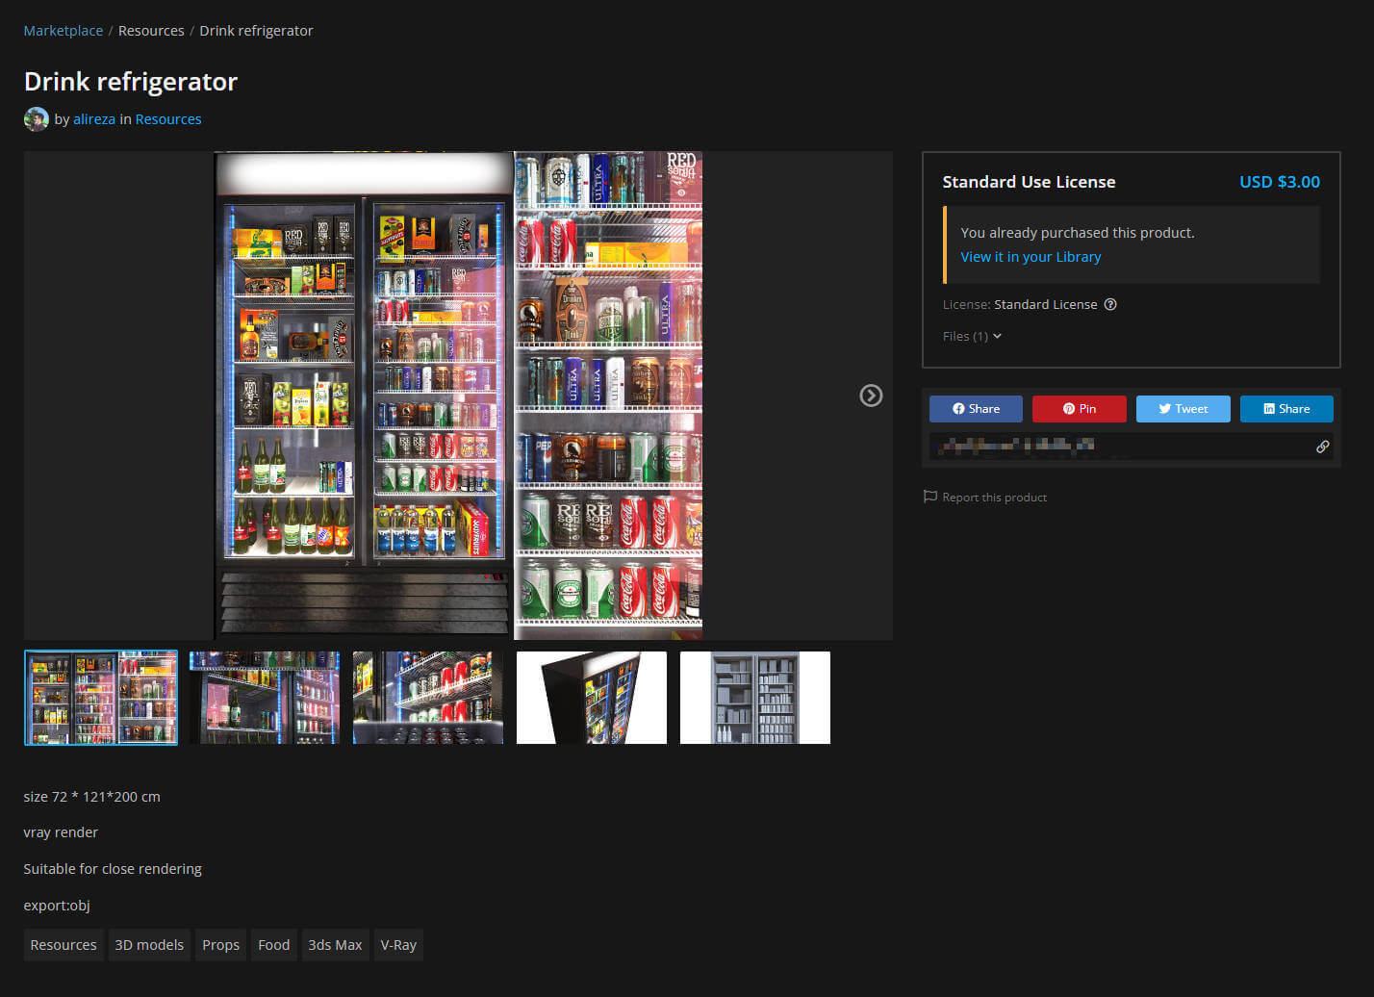Open Resources category link beside author name
Viewport: 1374px width, 997px height.
pyautogui.click(x=168, y=119)
